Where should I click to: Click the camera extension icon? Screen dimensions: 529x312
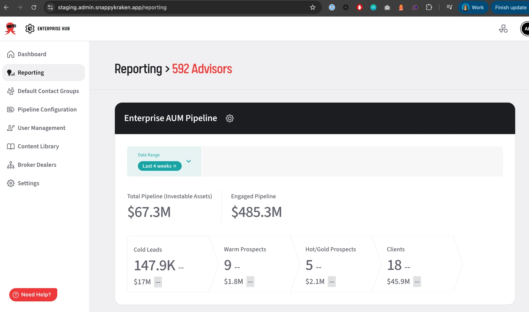coord(387,7)
